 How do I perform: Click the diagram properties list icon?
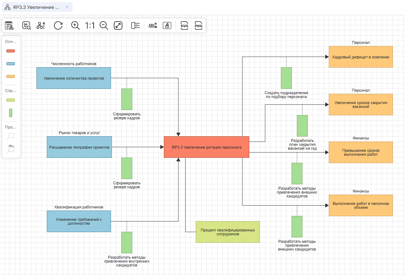[x=9, y=25]
